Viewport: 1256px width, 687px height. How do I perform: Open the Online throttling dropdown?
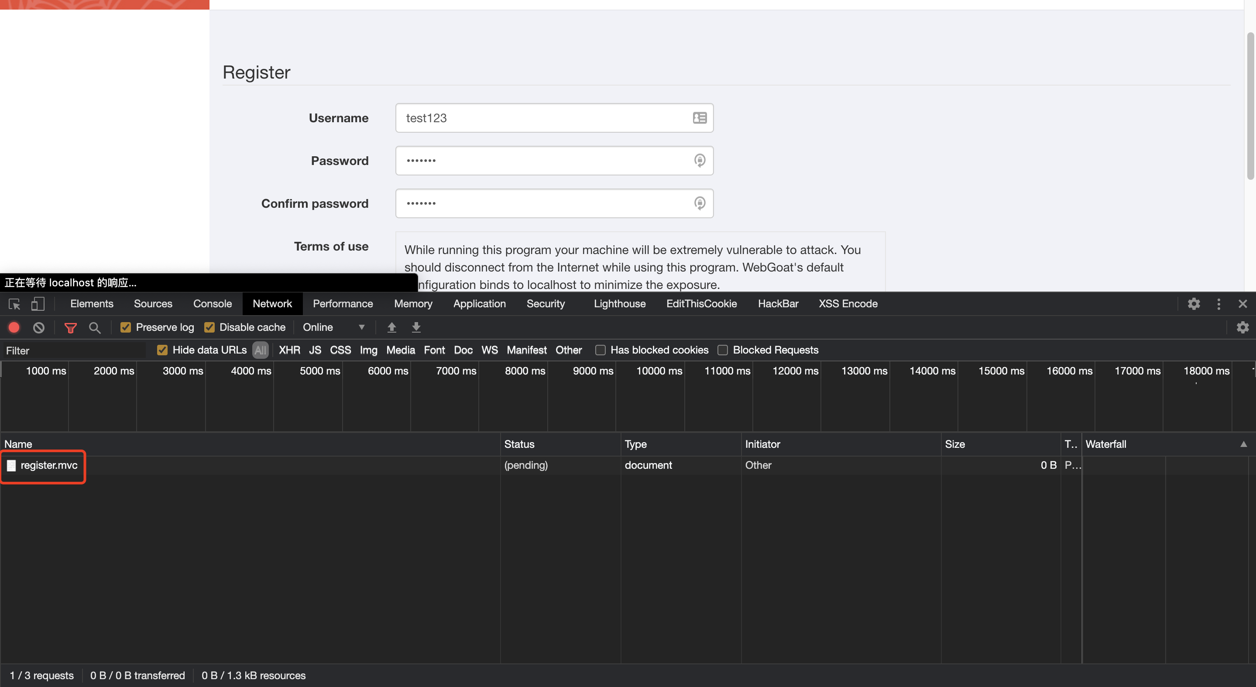(x=333, y=327)
